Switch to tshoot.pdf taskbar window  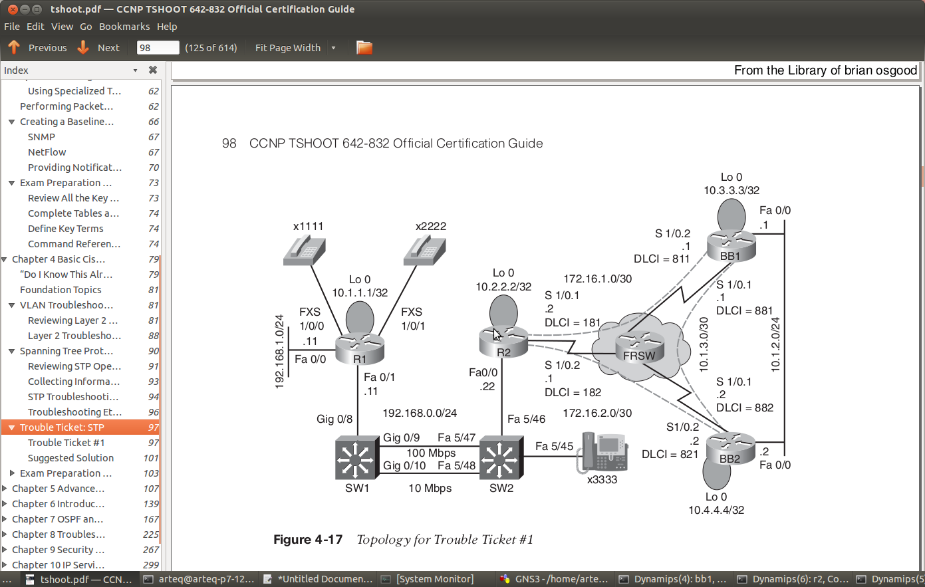coord(78,579)
